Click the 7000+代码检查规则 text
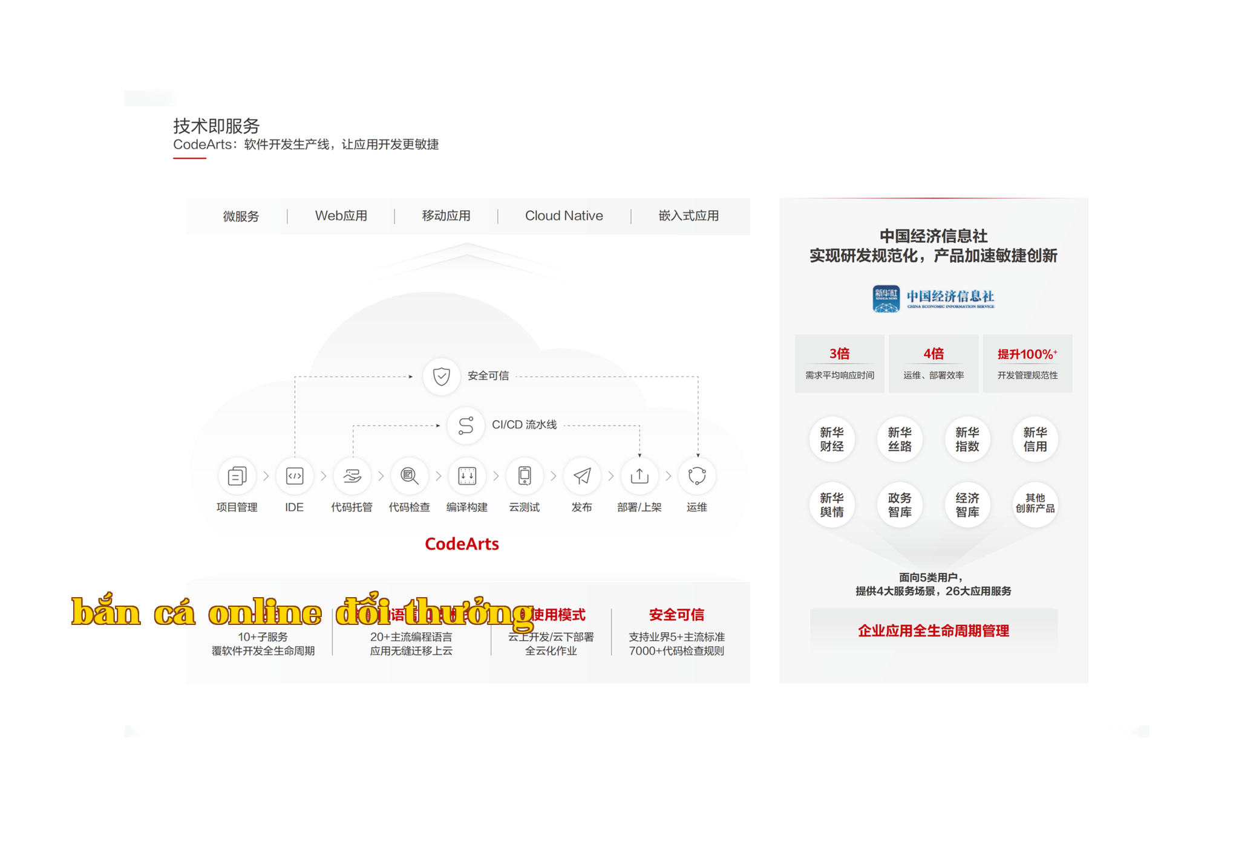Viewport: 1256px width, 851px height. [676, 651]
